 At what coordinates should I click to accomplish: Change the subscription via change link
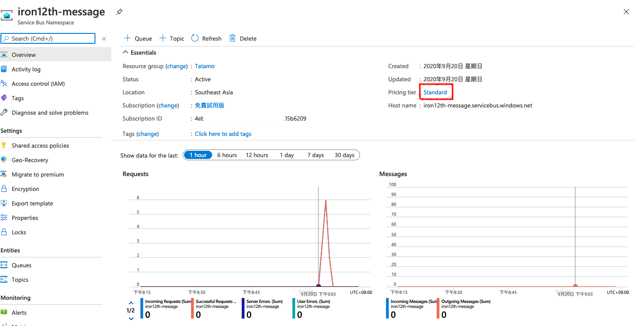(168, 106)
